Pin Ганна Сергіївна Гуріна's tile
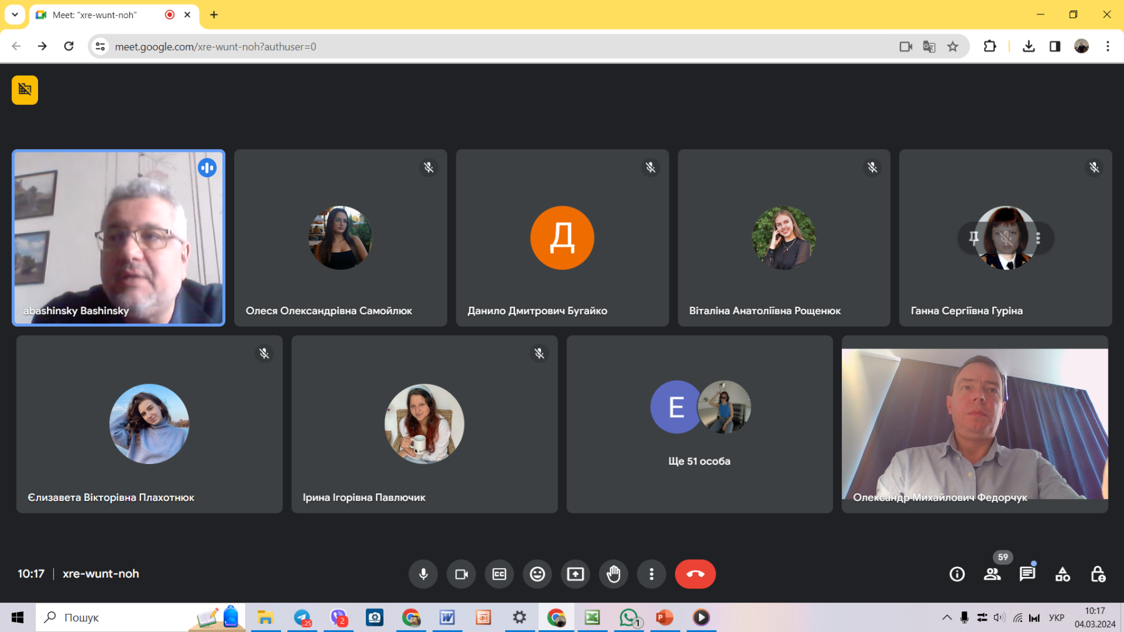This screenshot has width=1124, height=632. (974, 238)
